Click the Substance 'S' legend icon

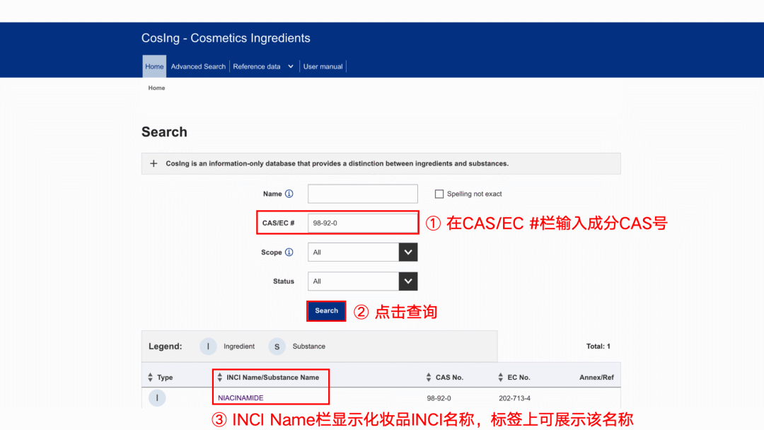tap(277, 346)
